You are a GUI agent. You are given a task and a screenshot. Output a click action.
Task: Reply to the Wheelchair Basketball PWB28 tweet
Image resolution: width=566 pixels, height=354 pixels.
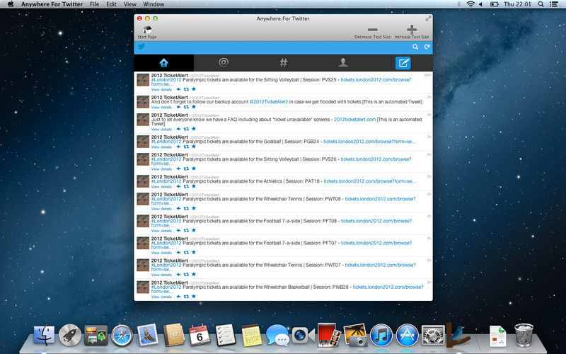point(178,297)
